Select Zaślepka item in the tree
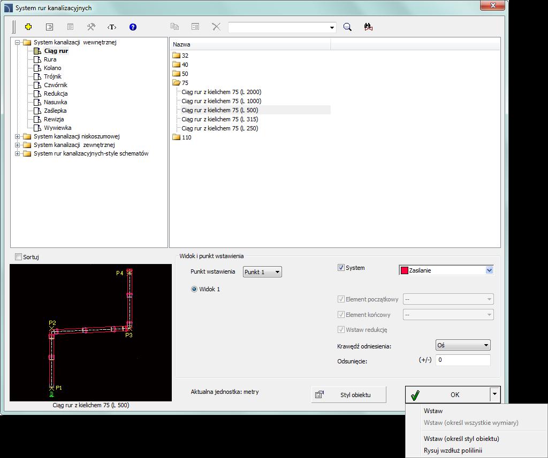 [55, 111]
